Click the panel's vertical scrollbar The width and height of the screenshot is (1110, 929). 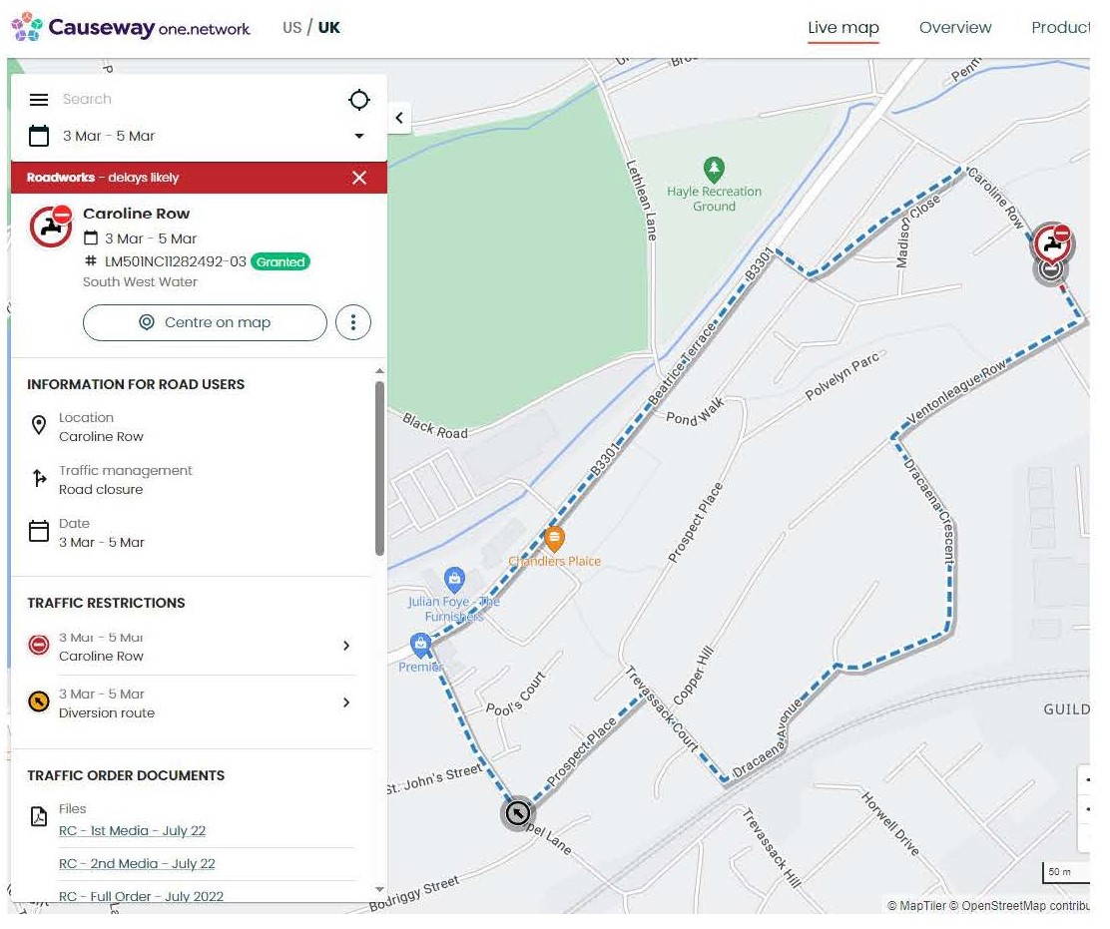pyautogui.click(x=378, y=469)
